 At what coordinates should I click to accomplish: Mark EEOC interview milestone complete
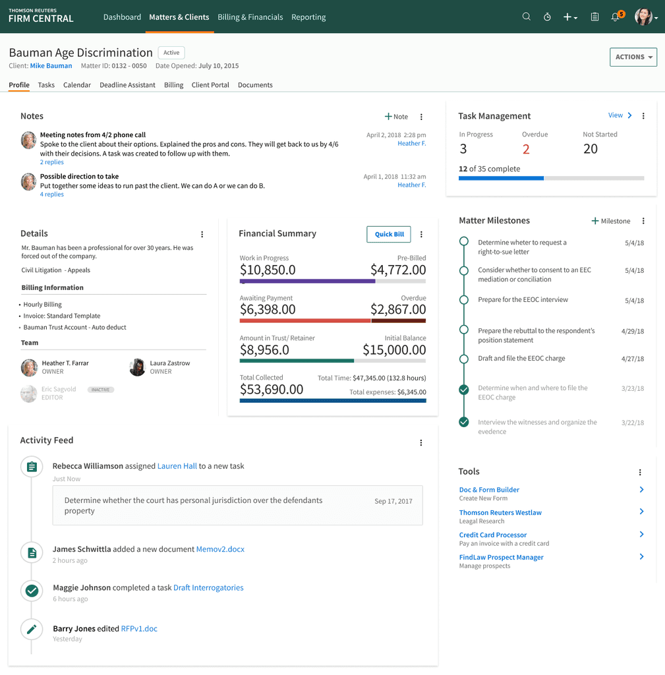click(x=463, y=300)
